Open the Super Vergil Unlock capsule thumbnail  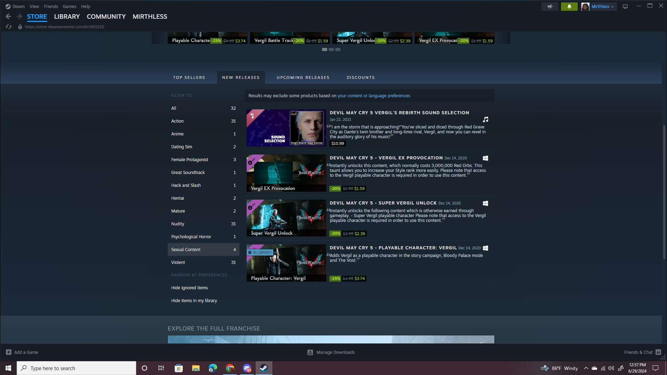pyautogui.click(x=286, y=218)
